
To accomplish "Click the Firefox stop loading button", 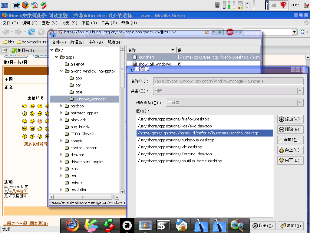I will [41, 32].
